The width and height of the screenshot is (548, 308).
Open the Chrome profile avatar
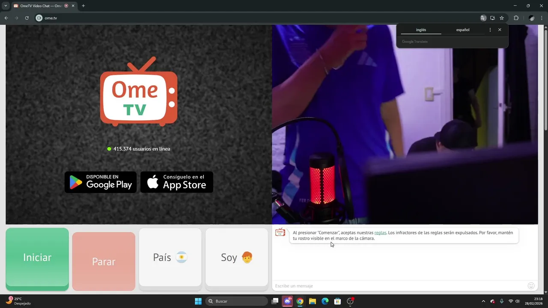(532, 18)
